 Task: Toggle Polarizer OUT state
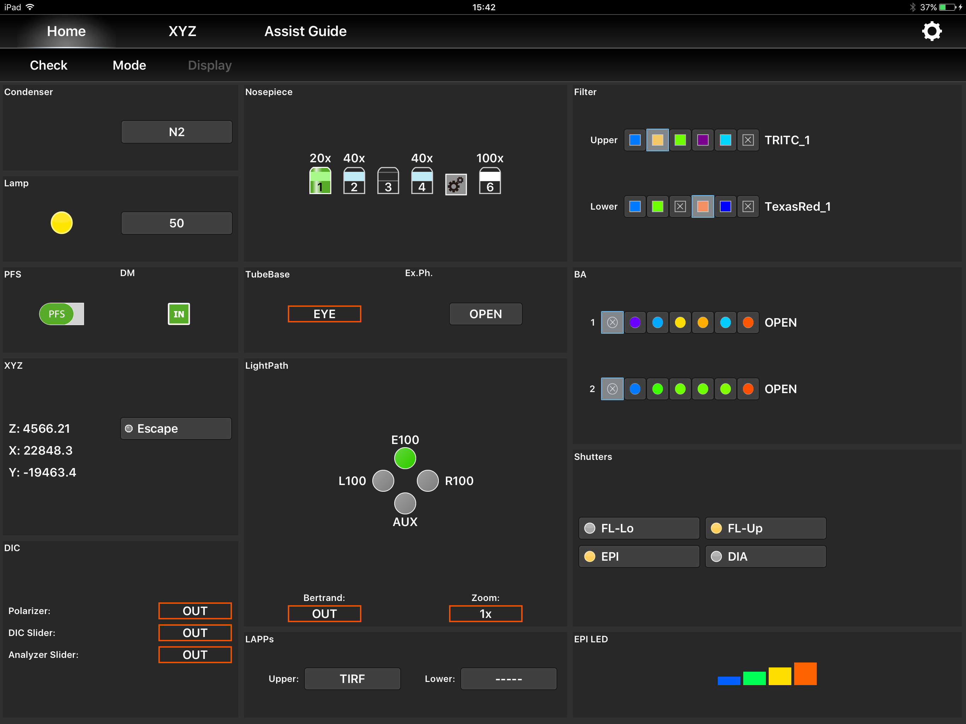[195, 611]
